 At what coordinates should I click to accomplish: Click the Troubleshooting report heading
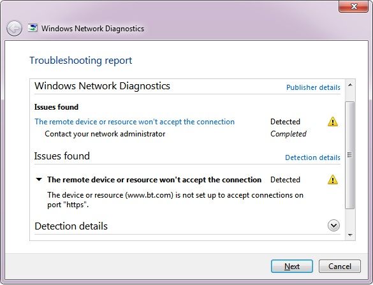point(80,61)
